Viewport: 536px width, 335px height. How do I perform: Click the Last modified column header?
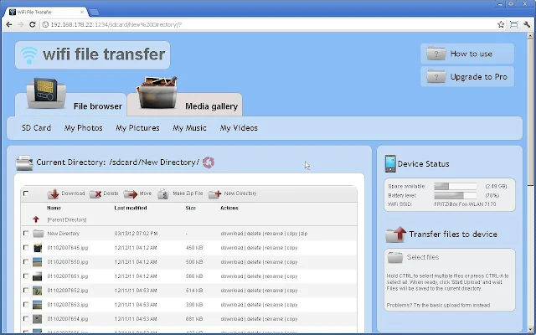131,208
